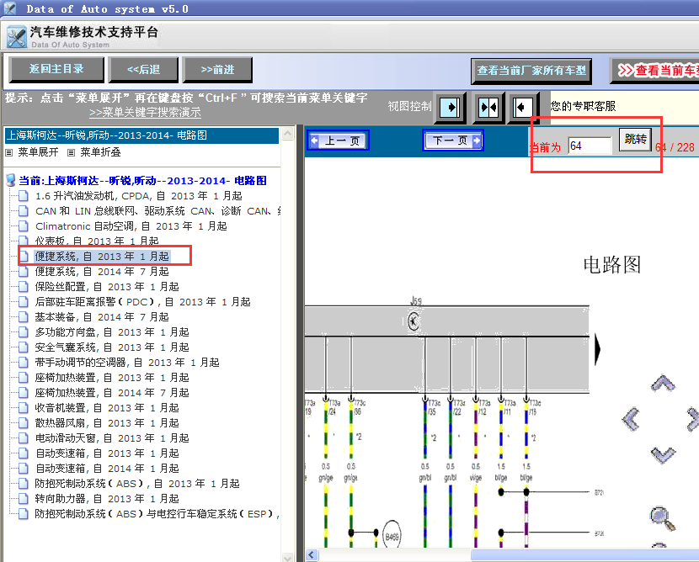Viewport: 699px width, 562px height.
Task: Open 后部驻车距离报警 (PDC) item
Action: (142, 302)
